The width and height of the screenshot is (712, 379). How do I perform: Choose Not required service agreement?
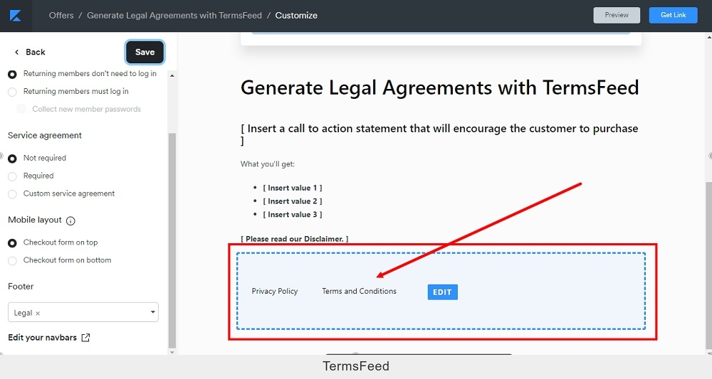click(x=12, y=159)
